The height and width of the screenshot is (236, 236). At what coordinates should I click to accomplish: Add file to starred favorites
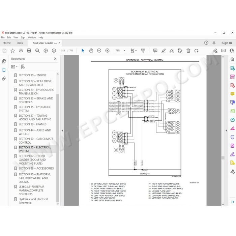coord(13,51)
